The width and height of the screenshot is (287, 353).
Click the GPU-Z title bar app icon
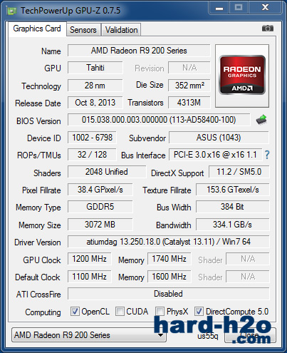pyautogui.click(x=11, y=11)
